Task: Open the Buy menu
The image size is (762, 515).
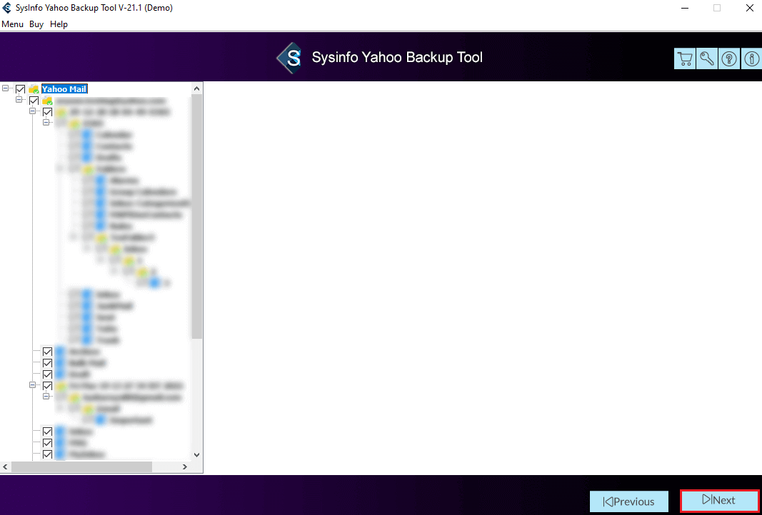Action: click(x=36, y=24)
